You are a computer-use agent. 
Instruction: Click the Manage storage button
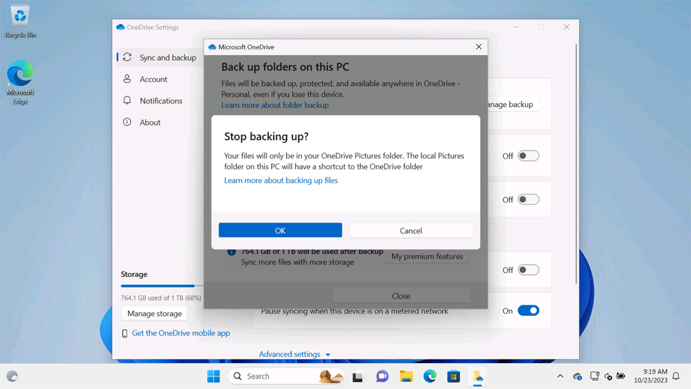[x=154, y=313]
